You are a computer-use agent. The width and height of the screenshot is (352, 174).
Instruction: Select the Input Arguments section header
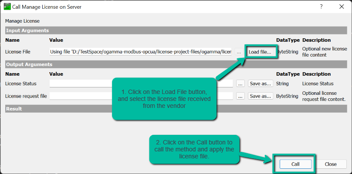point(175,30)
